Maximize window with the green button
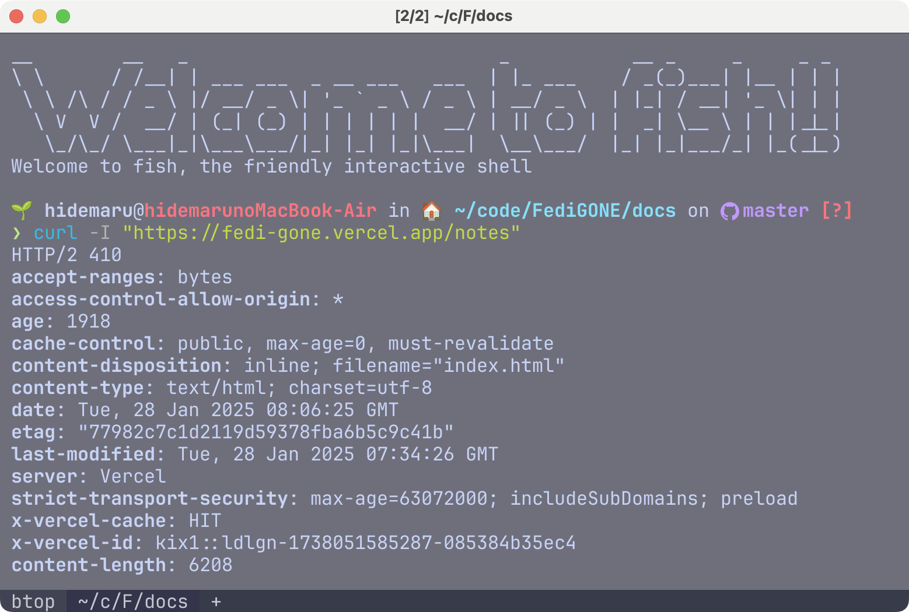909x612 pixels. pos(63,16)
